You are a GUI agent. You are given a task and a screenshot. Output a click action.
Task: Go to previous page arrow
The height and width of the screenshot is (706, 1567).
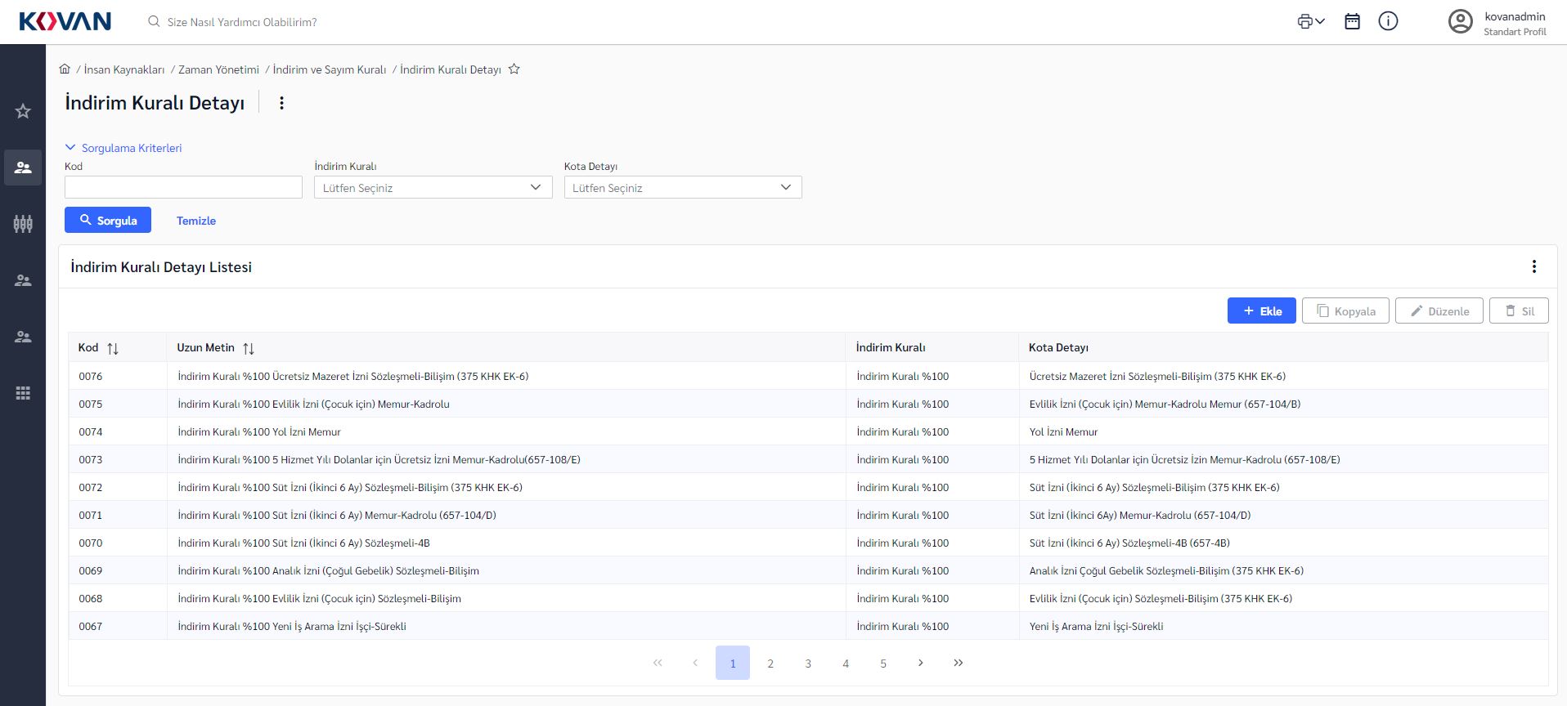(695, 663)
